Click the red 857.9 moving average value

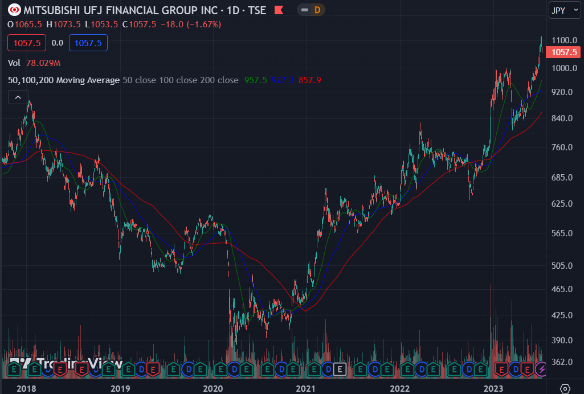pos(310,80)
